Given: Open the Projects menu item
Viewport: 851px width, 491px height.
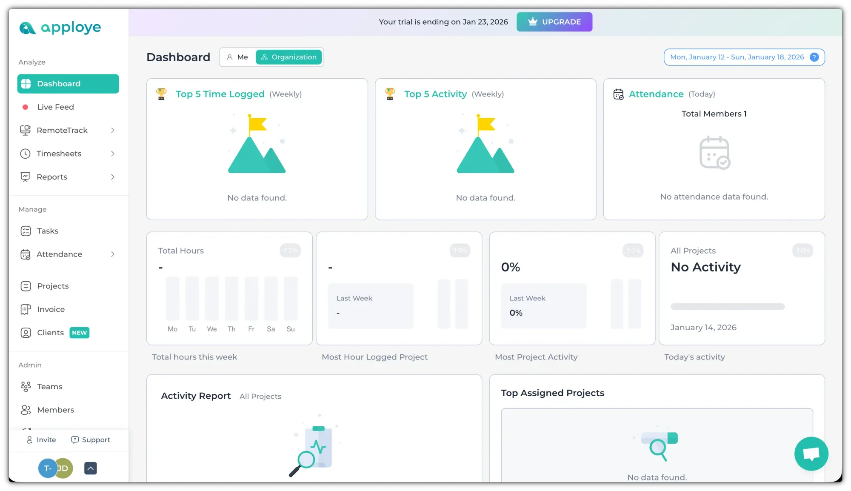Looking at the screenshot, I should point(53,286).
